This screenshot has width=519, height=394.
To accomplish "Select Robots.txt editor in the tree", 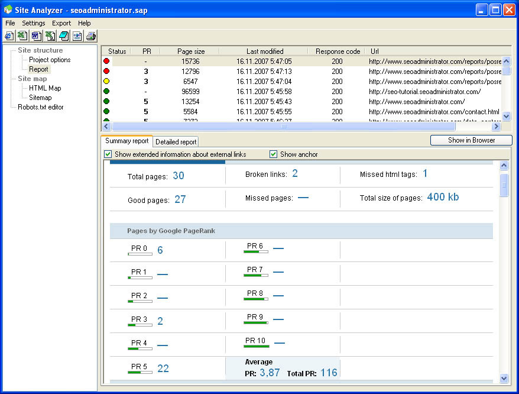I will pos(40,107).
